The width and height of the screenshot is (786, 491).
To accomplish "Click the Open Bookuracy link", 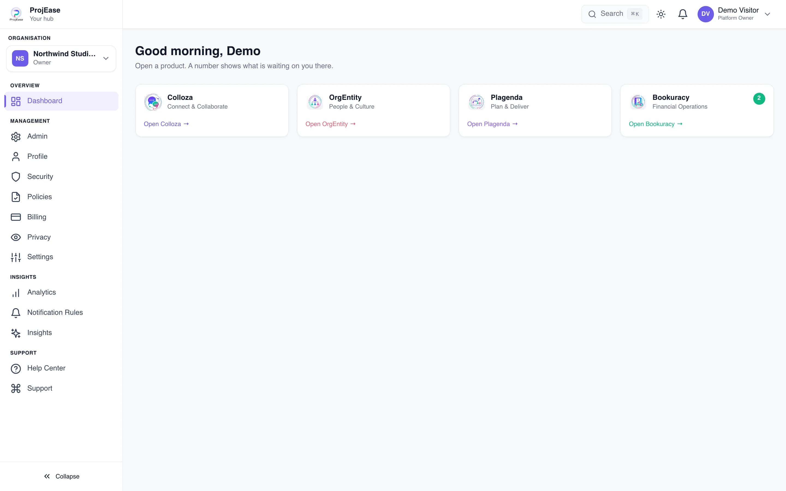I will tap(656, 124).
